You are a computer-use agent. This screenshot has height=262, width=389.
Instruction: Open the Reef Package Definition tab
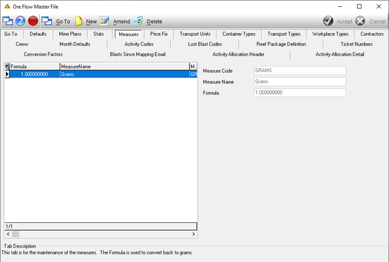click(x=281, y=44)
